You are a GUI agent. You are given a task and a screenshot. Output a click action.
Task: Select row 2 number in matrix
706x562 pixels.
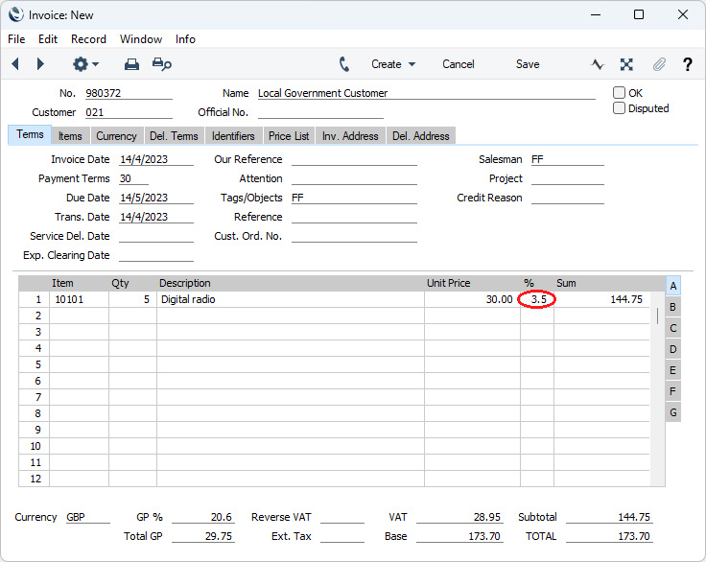[35, 316]
